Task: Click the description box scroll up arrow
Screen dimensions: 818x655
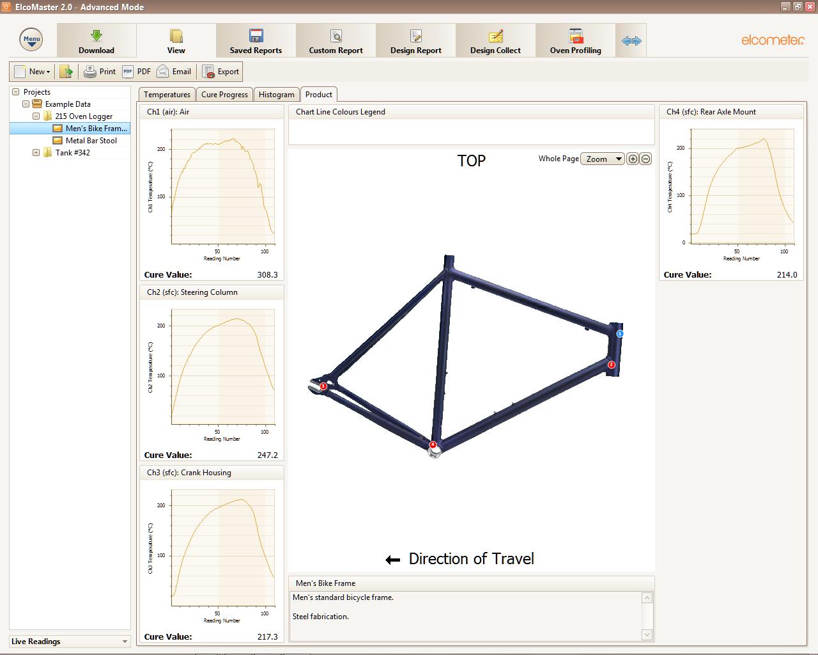Action: [x=647, y=598]
